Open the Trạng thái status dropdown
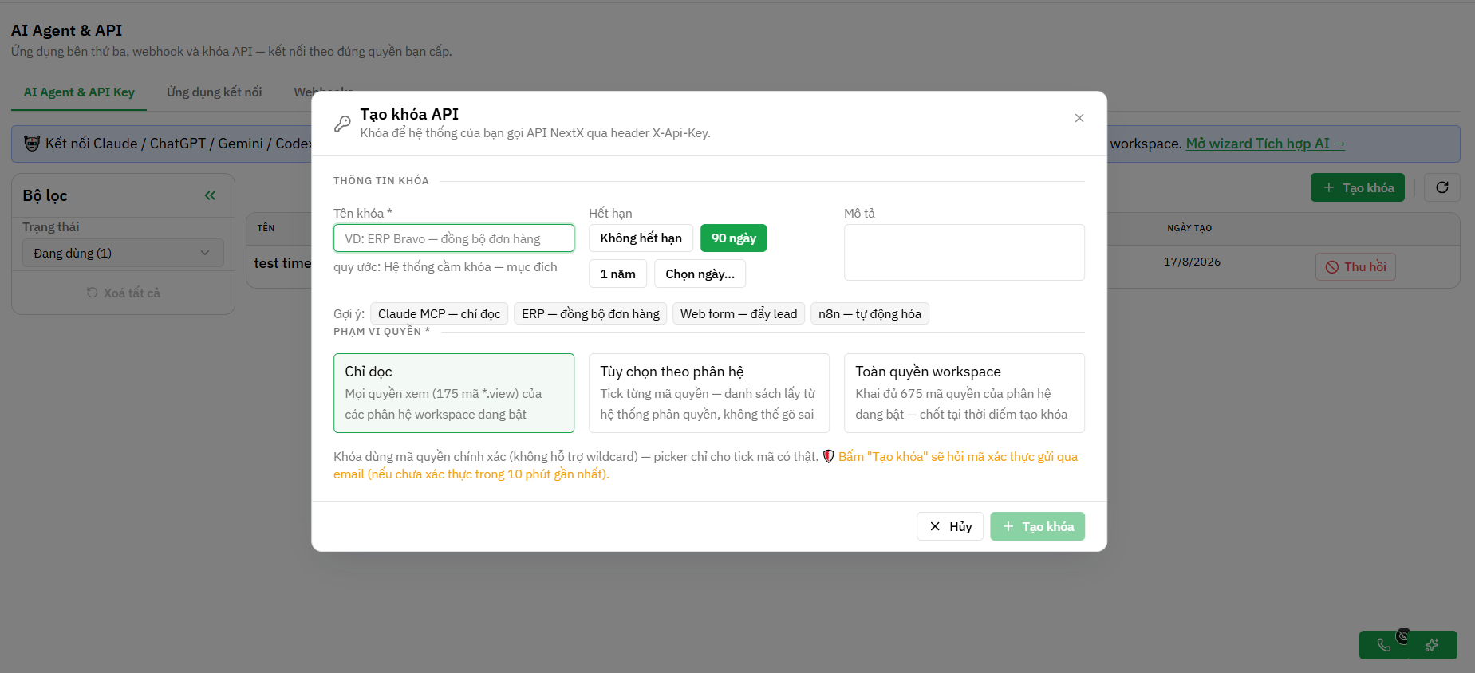This screenshot has width=1475, height=673. click(x=123, y=253)
